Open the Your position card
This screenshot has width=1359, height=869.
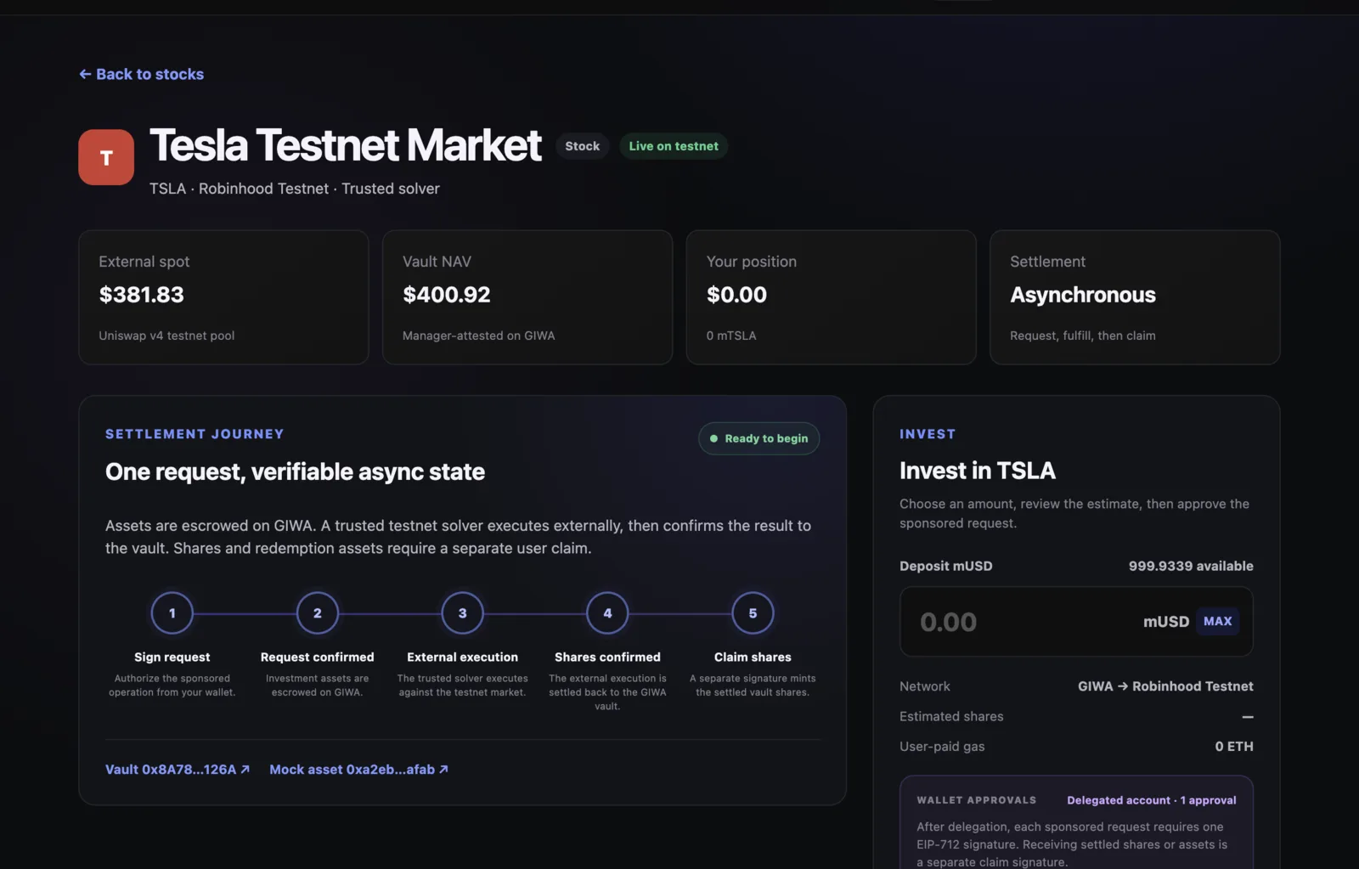(x=832, y=297)
